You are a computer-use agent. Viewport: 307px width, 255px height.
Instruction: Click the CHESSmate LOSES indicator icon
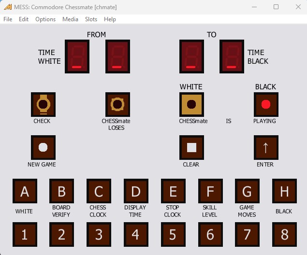click(117, 104)
